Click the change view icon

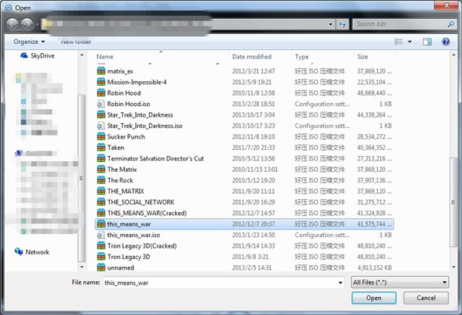point(398,42)
